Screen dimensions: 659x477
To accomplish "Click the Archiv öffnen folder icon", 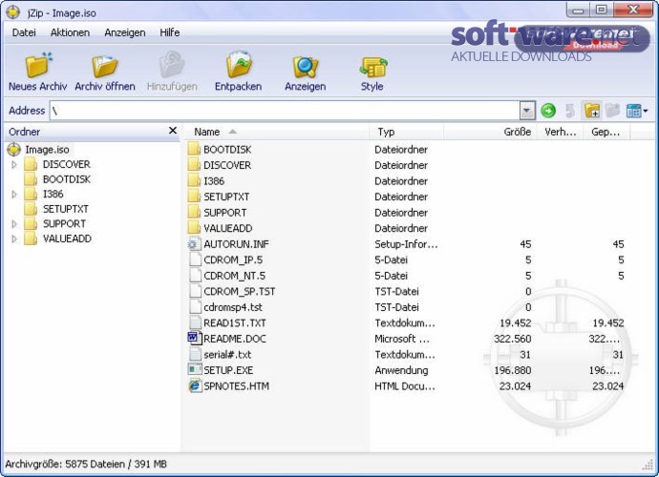I will [x=105, y=66].
